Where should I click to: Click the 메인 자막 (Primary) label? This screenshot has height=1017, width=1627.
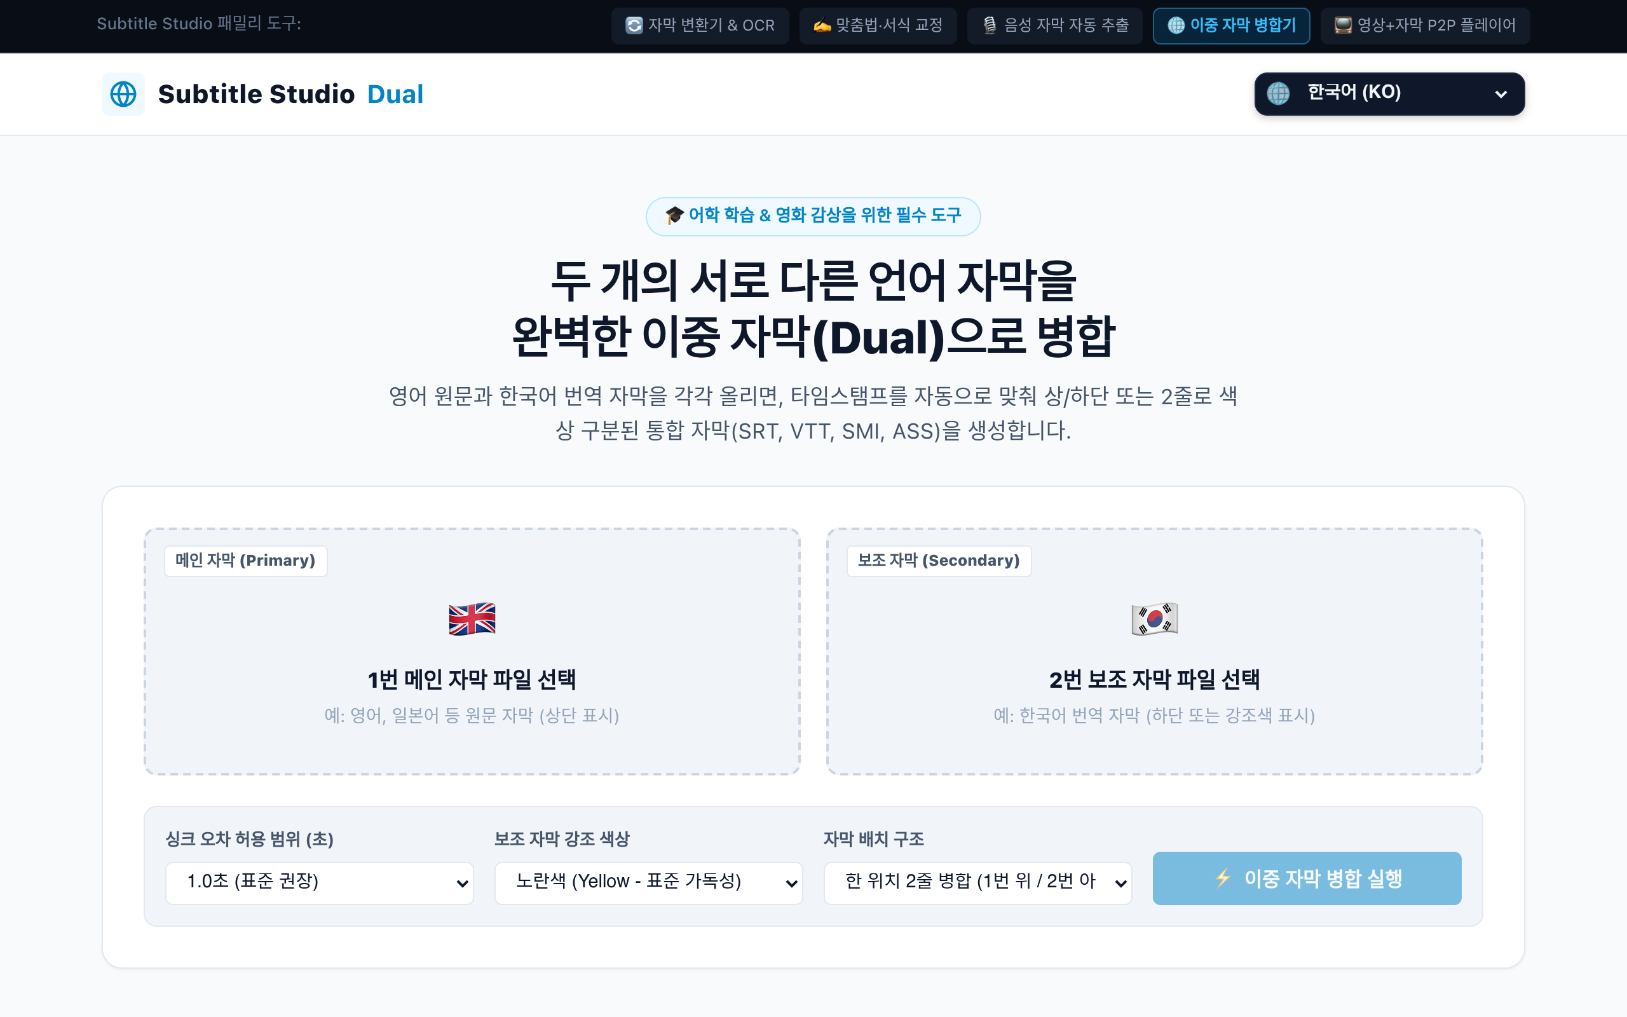click(245, 560)
